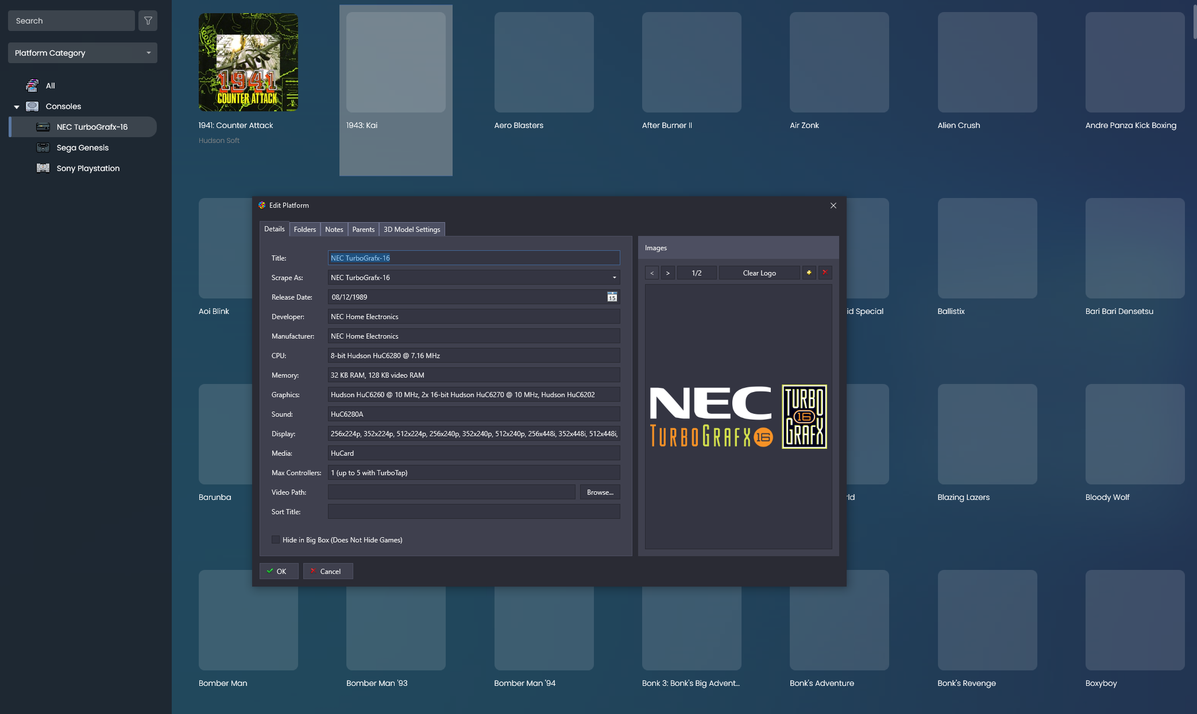1197x714 pixels.
Task: Click the Manufacturer input field
Action: [474, 336]
